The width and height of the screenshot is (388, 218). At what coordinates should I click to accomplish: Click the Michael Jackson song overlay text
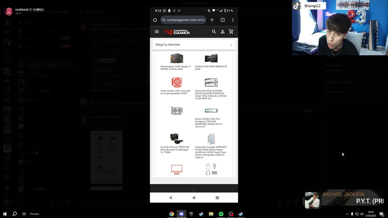[353, 198]
